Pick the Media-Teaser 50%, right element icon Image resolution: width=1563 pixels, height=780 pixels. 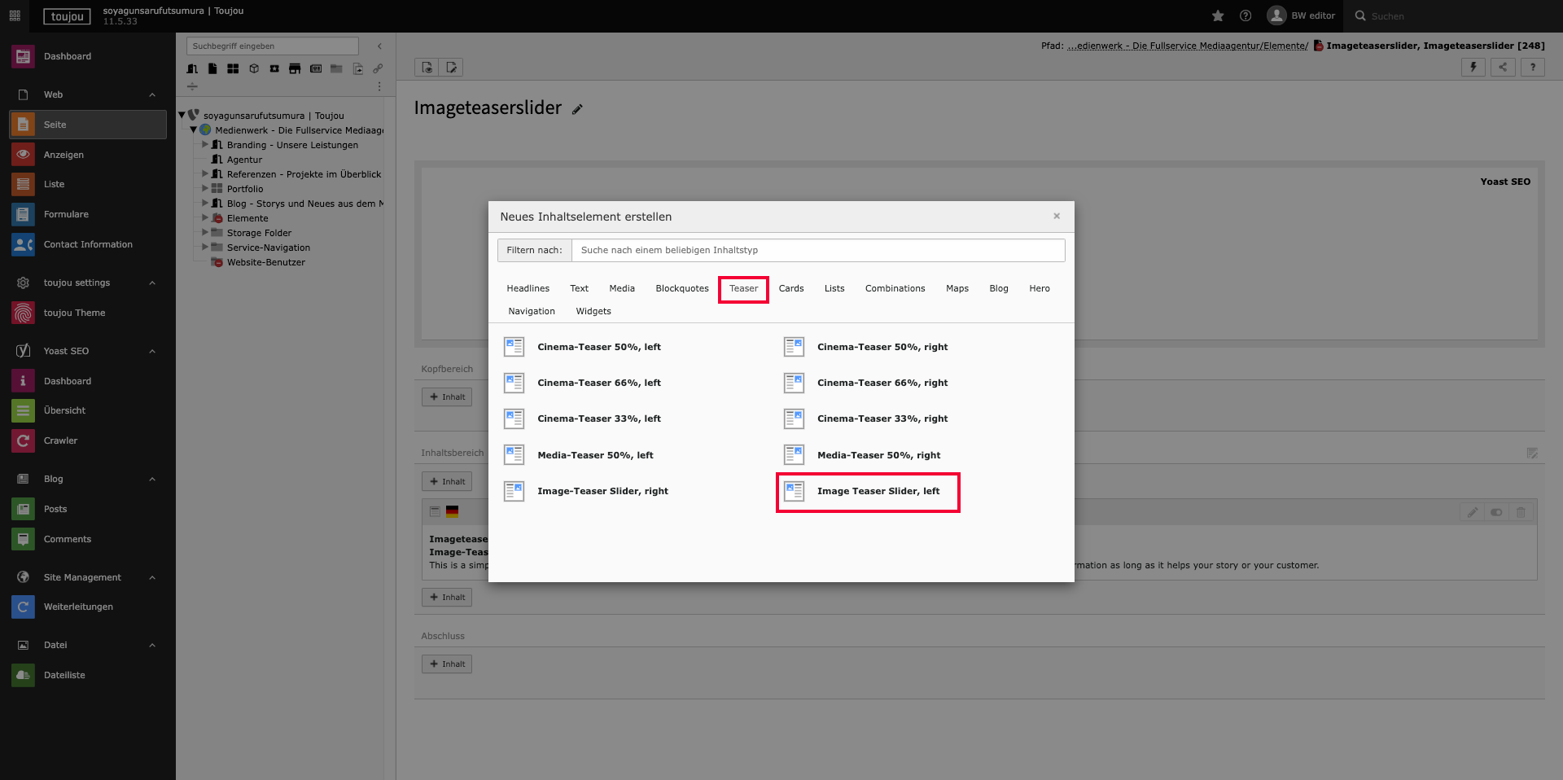click(794, 455)
